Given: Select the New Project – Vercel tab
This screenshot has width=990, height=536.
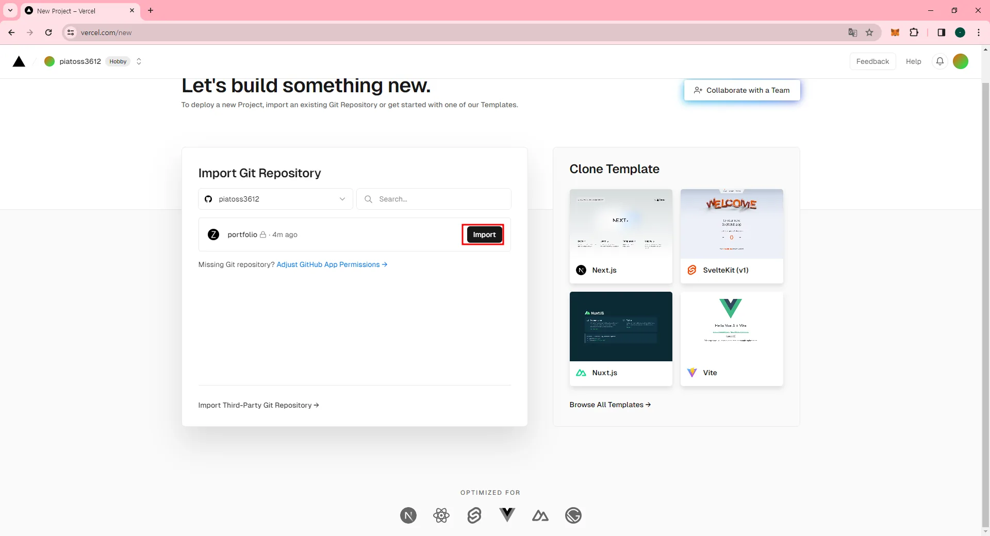Looking at the screenshot, I should coord(80,11).
